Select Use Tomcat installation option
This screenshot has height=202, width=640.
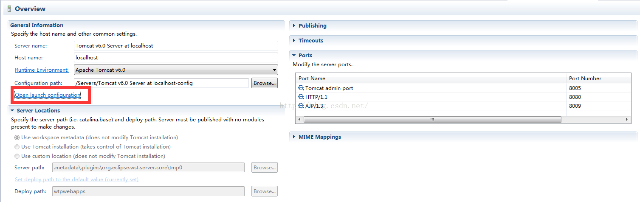(17, 147)
